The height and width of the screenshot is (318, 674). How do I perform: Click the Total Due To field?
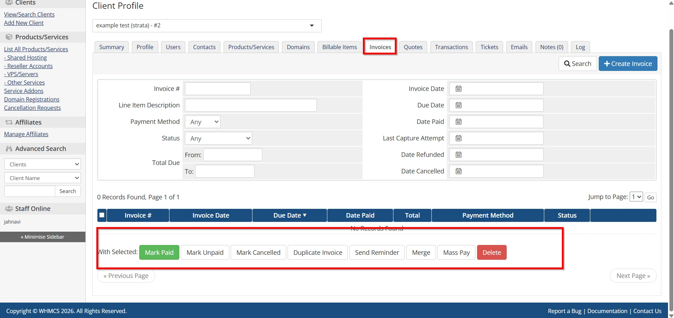[225, 171]
